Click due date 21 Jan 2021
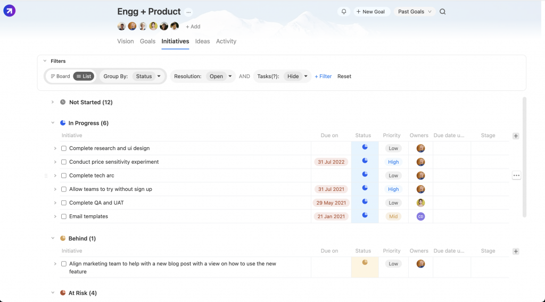The image size is (545, 302). (331, 216)
